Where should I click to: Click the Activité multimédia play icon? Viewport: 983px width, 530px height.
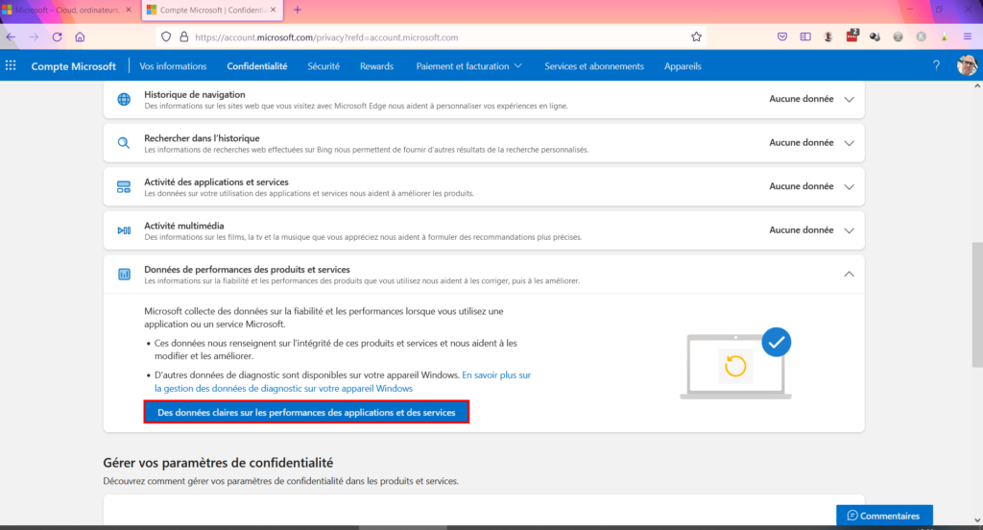click(x=124, y=230)
